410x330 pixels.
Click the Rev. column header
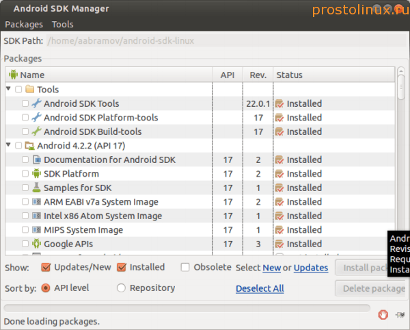coord(258,75)
